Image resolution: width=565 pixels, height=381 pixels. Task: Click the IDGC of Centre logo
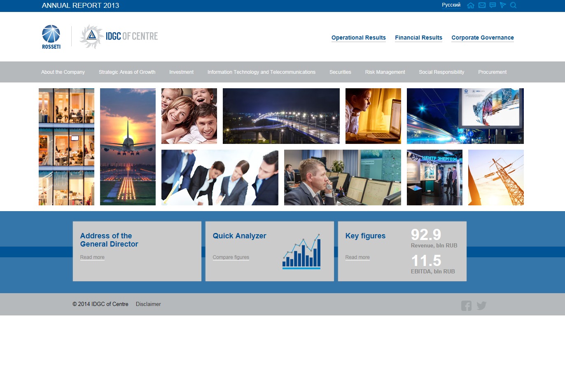click(x=119, y=36)
